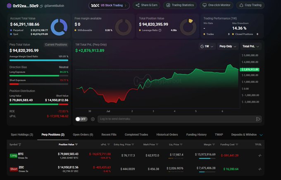Click the 1W clock icon
Viewport: 281px width, 180px height.
pos(202,46)
